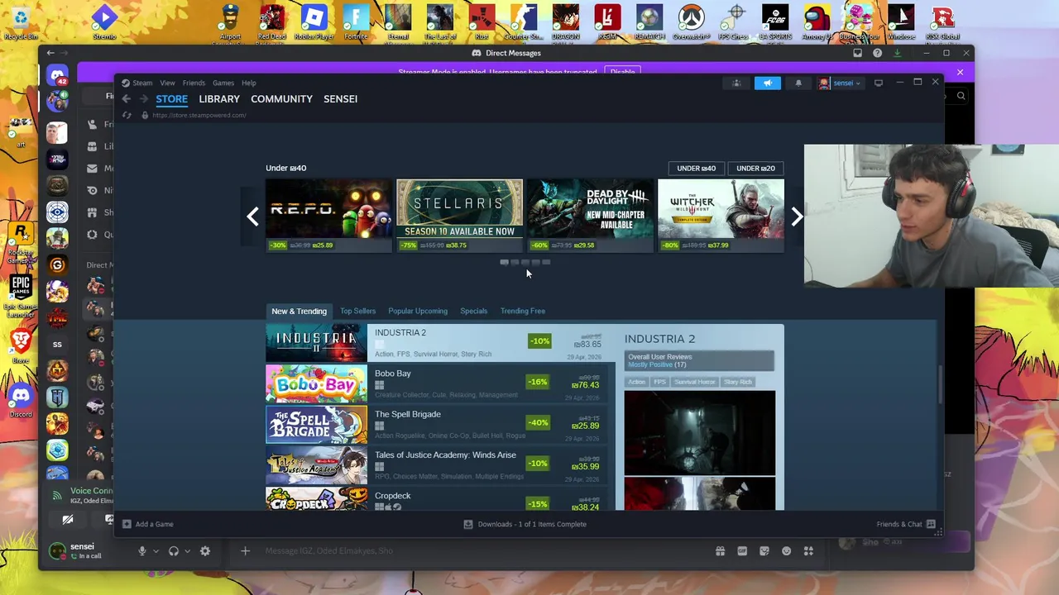Open the Stremio desktop shortcut
This screenshot has width=1059, height=595.
[x=104, y=22]
